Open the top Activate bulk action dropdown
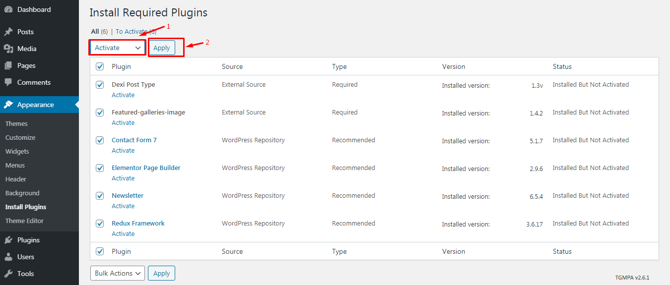 (x=118, y=48)
